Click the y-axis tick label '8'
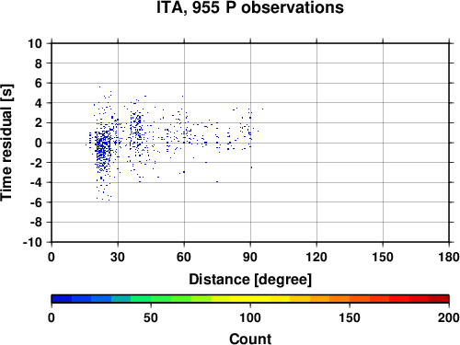460x345 pixels. [39, 63]
